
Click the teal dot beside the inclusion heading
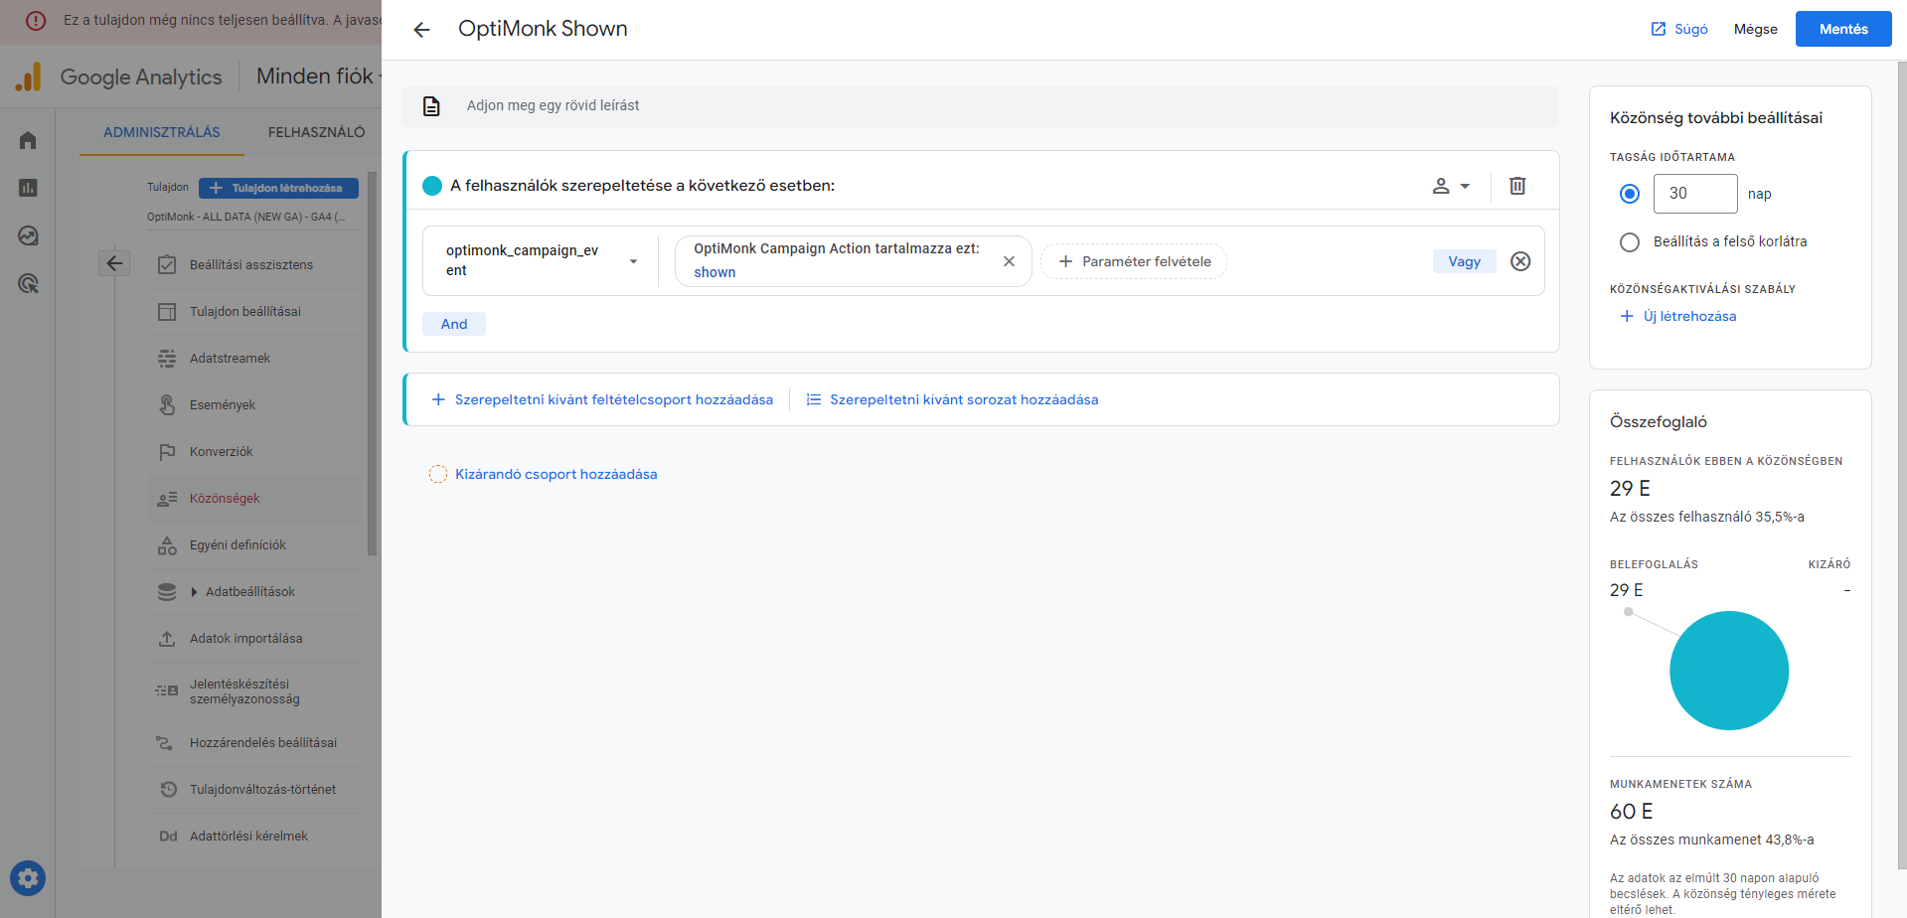point(432,186)
